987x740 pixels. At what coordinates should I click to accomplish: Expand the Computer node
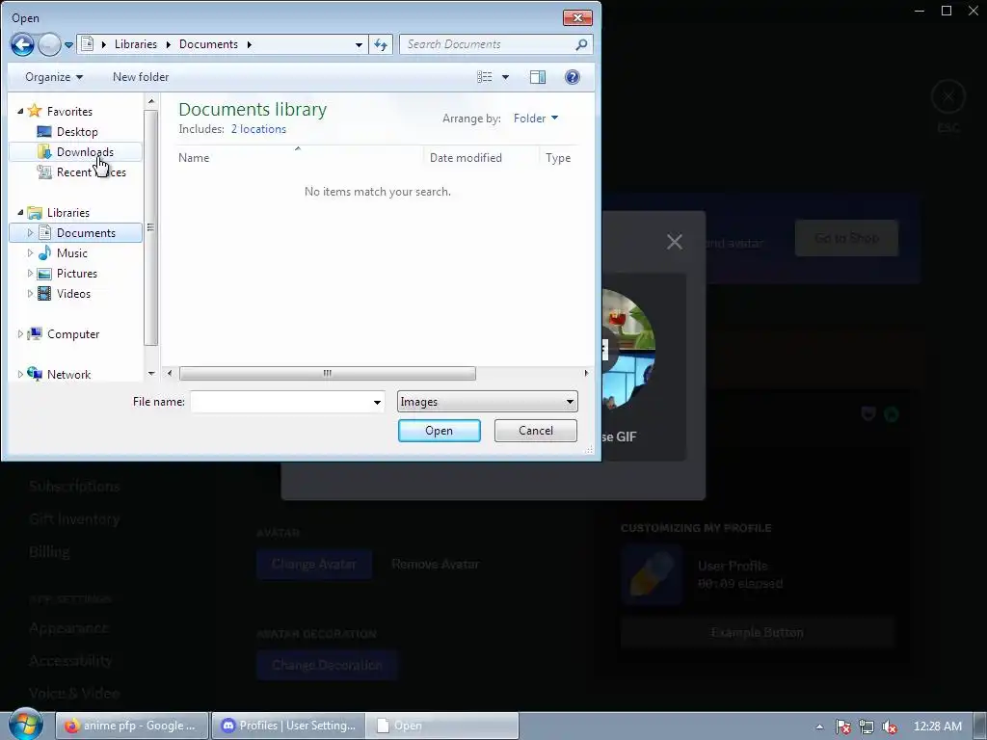20,334
